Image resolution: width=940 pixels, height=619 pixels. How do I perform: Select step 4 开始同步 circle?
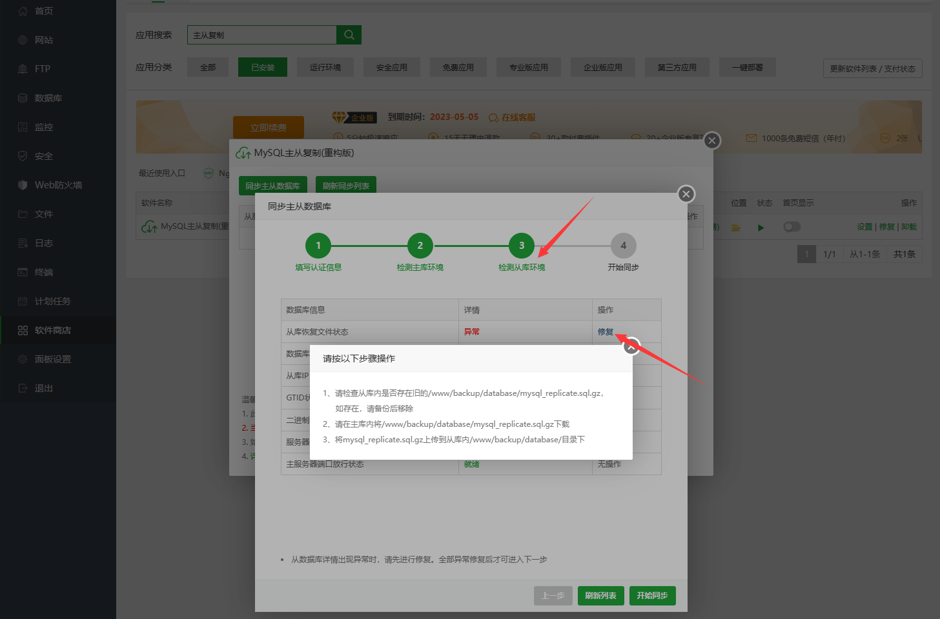(x=624, y=246)
